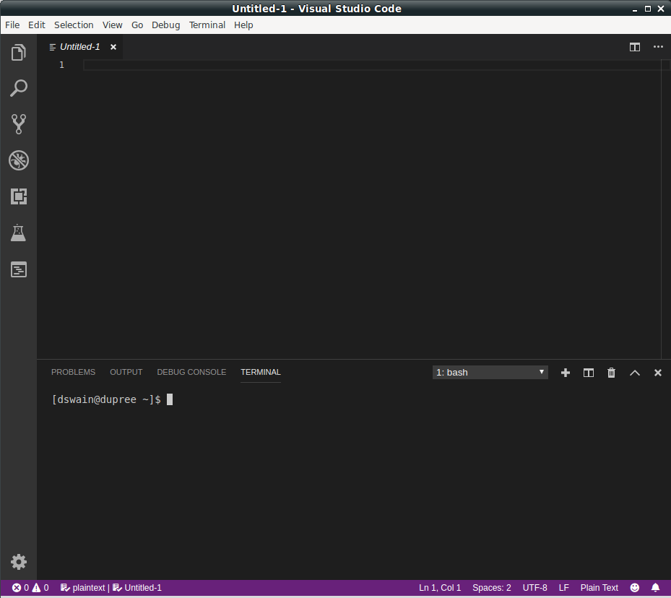Screen dimensions: 671x598
Task: Change end of line via LF
Action: (x=563, y=588)
